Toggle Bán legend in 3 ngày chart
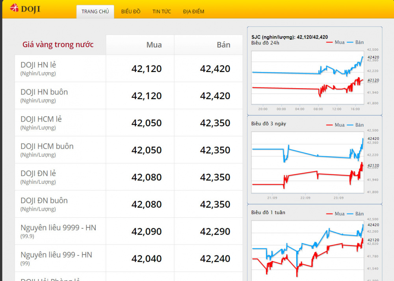This screenshot has height=281, width=394. (355, 125)
